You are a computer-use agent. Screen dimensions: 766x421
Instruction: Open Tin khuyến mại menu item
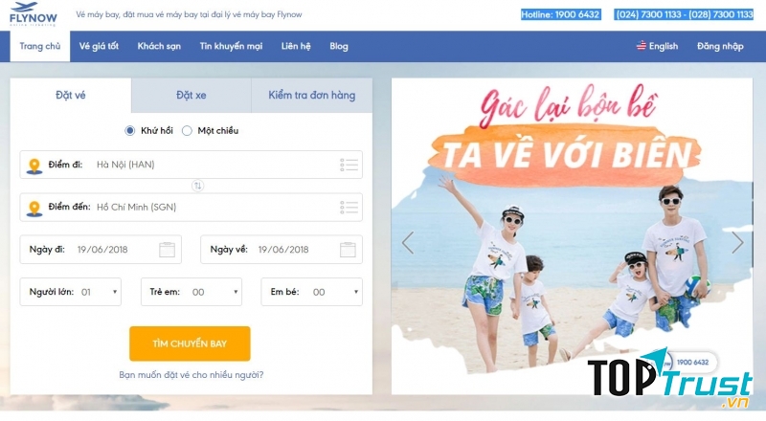pos(231,46)
